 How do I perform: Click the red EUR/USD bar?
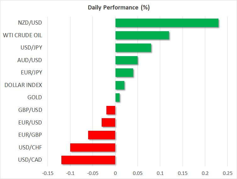pyautogui.click(x=109, y=123)
